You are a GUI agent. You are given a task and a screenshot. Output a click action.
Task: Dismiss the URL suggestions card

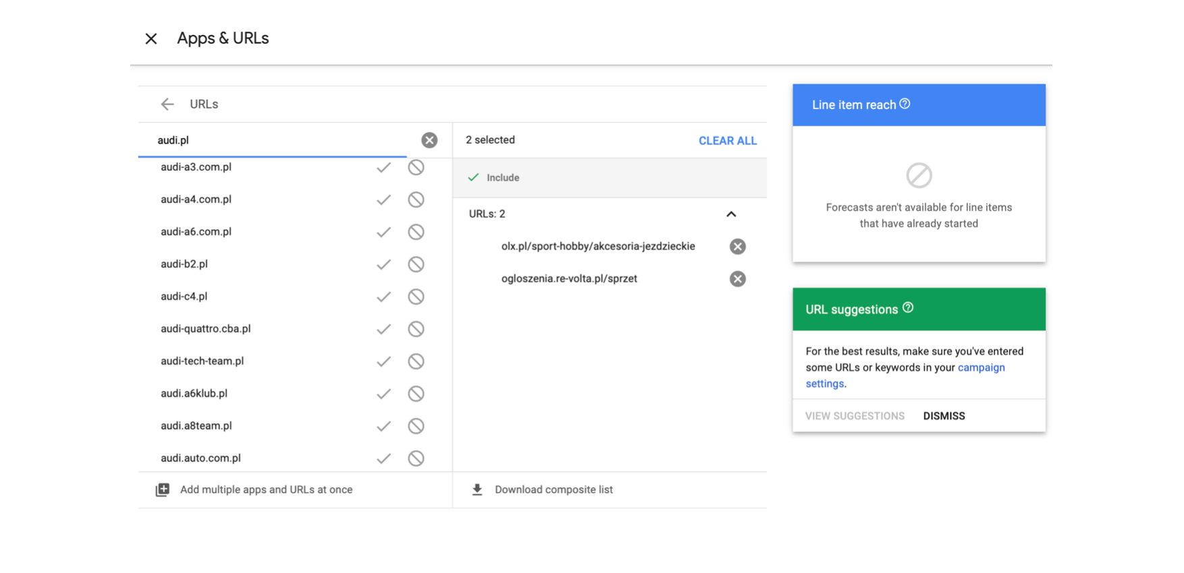944,416
